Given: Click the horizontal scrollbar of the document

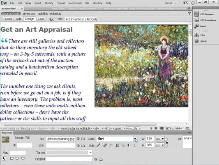Looking at the screenshot, I should (x=80, y=124).
